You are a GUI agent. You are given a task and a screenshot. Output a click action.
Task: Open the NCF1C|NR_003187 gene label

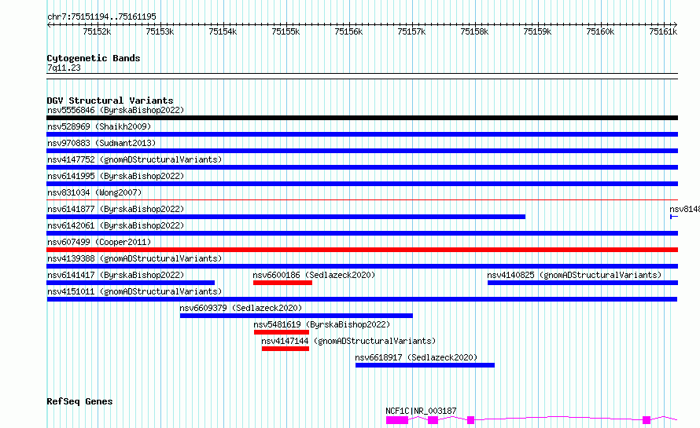421,411
